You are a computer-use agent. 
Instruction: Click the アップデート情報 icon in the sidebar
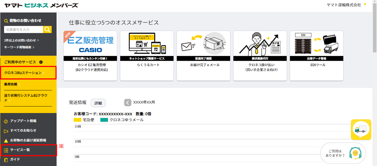tap(6, 121)
